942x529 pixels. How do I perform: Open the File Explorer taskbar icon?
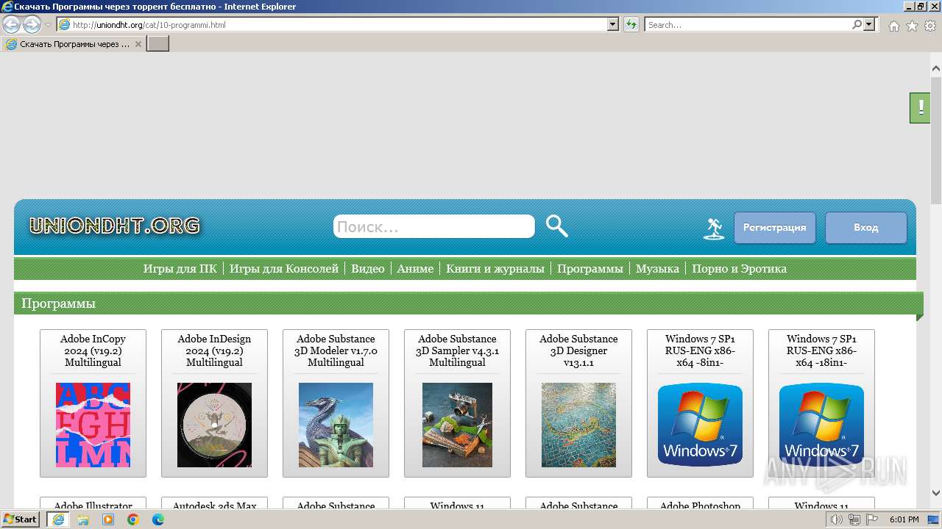tap(83, 519)
